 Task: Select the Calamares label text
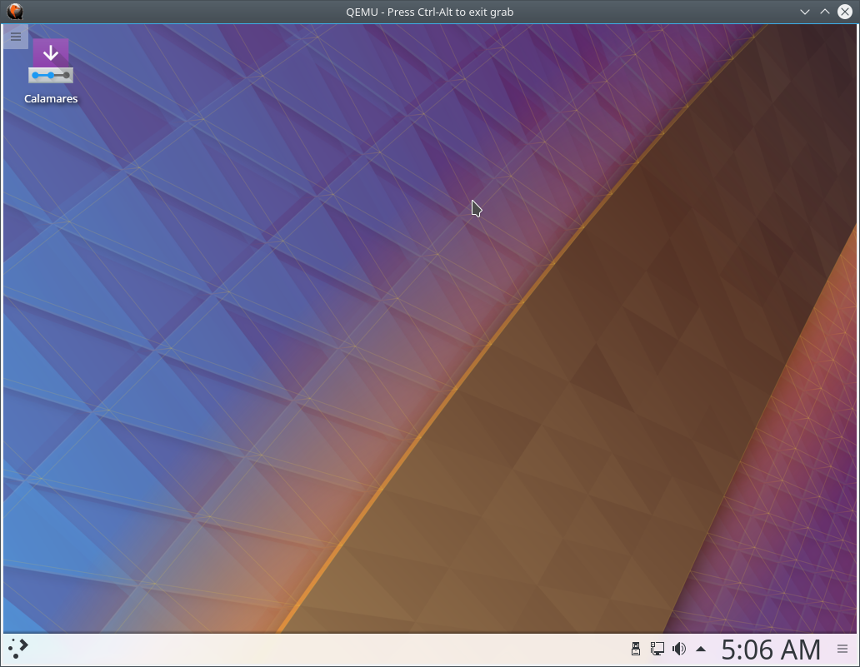pos(51,98)
